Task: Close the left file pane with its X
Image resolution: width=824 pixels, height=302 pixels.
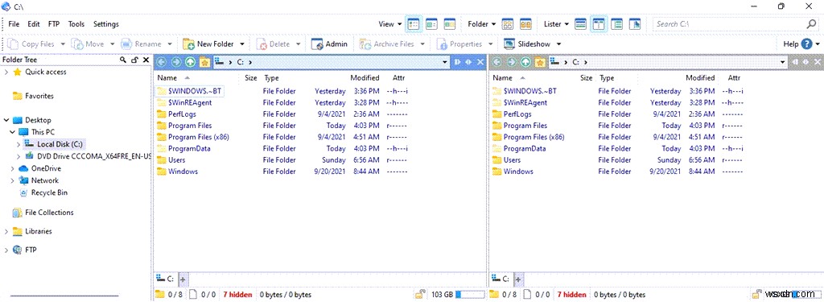Action: [480, 62]
